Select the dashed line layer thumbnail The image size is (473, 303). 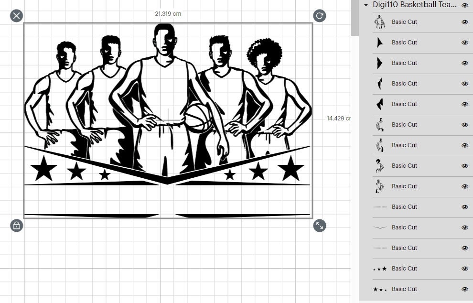380,206
